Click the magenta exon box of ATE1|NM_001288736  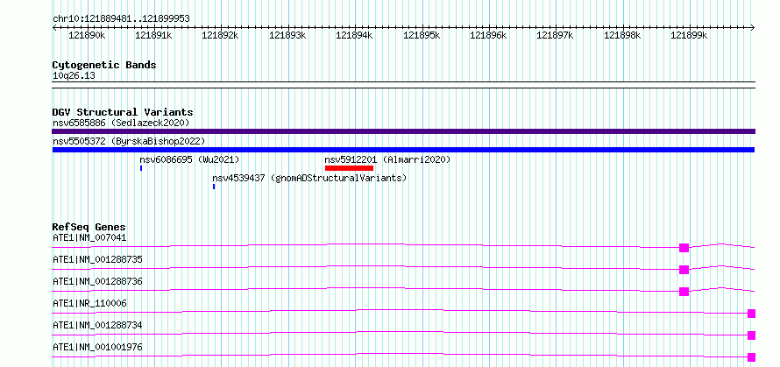(684, 292)
